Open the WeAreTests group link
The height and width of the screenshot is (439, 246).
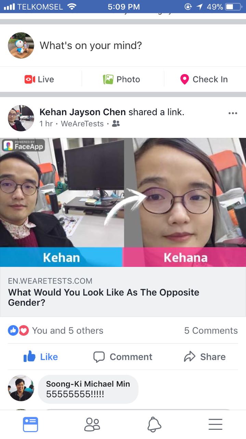tap(82, 124)
